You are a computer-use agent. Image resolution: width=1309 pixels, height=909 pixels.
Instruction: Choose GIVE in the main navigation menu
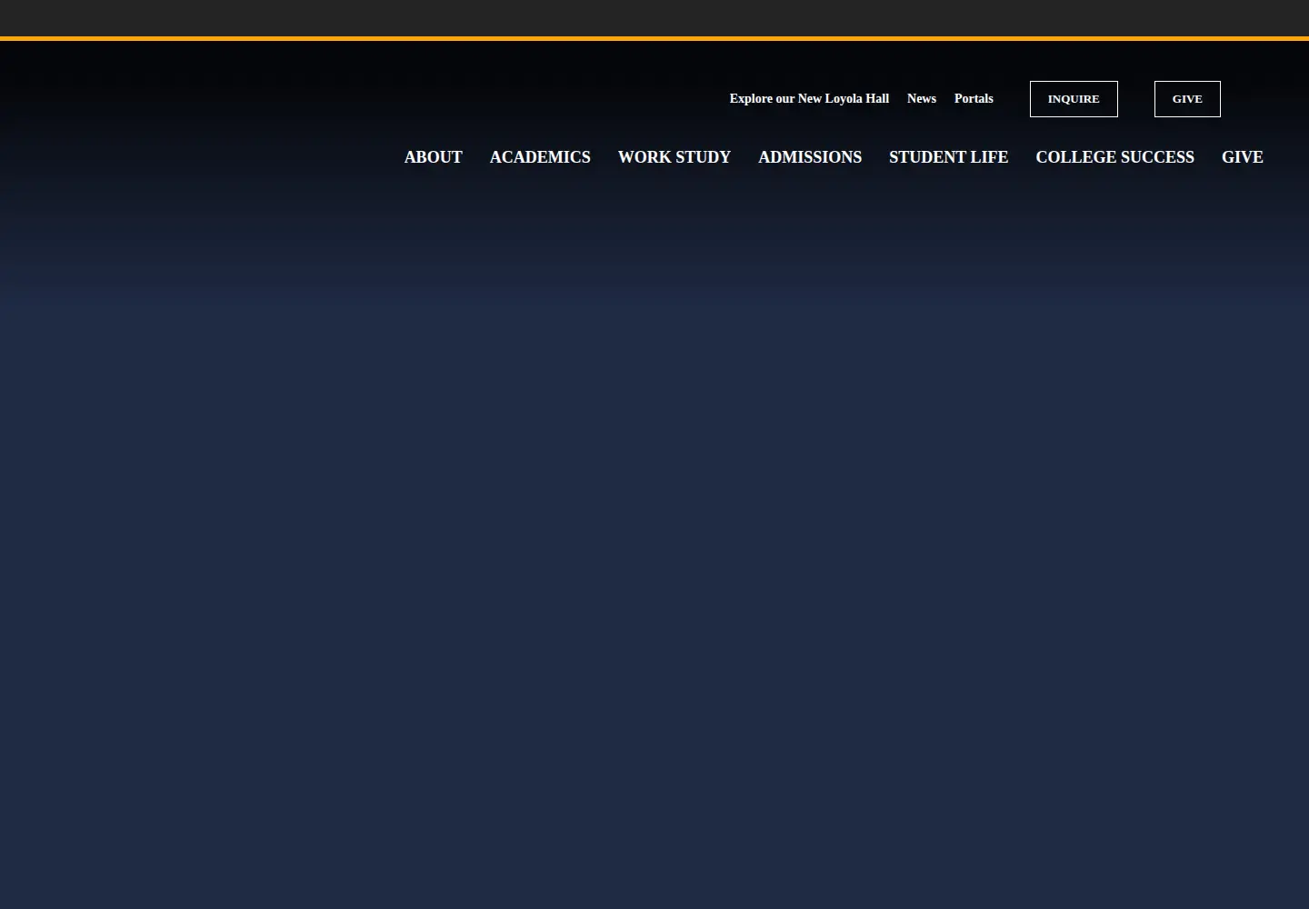pos(1242,157)
